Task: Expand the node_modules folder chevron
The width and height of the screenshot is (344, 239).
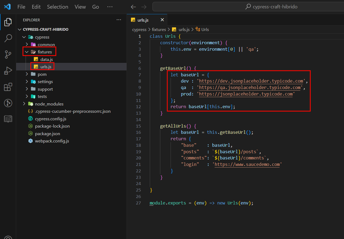Action: point(24,104)
